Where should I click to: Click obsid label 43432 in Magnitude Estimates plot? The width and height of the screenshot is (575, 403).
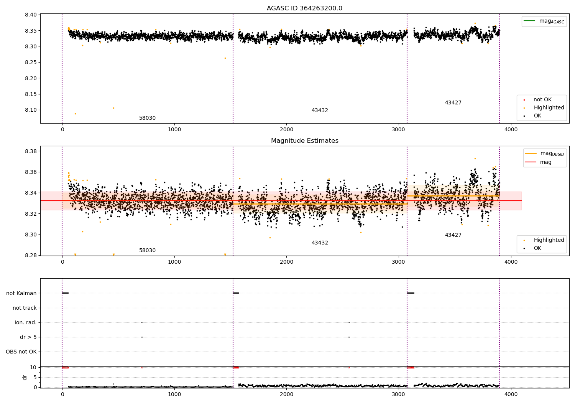point(320,243)
